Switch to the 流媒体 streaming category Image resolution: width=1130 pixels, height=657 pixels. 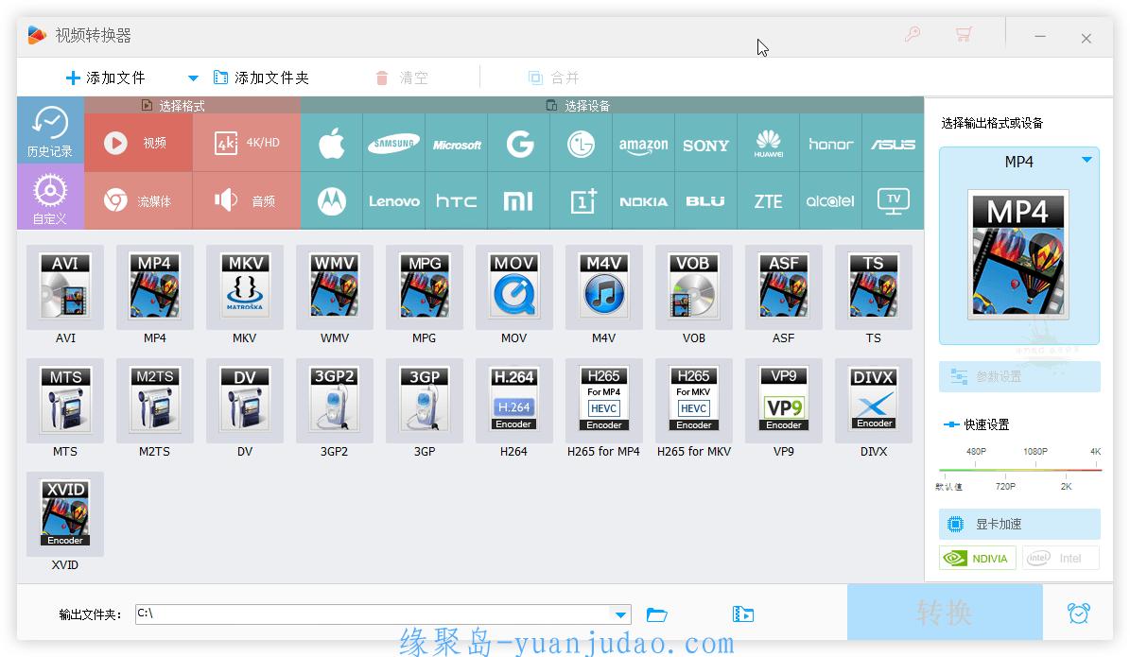pyautogui.click(x=138, y=201)
